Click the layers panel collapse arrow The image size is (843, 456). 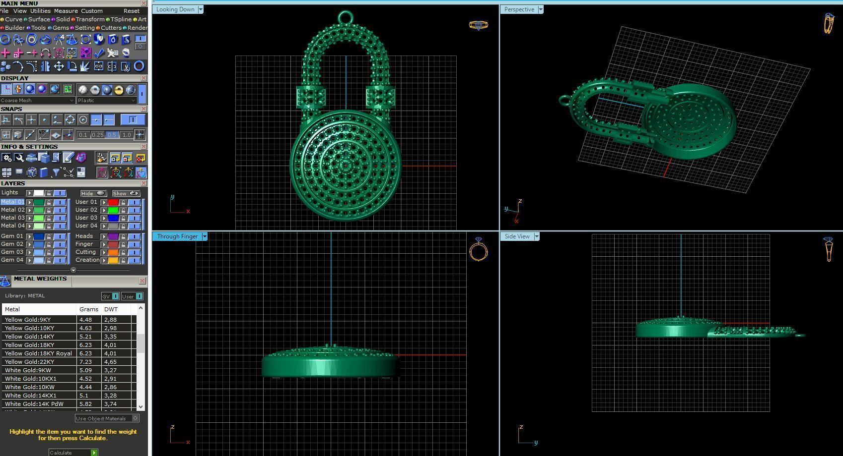pos(73,270)
